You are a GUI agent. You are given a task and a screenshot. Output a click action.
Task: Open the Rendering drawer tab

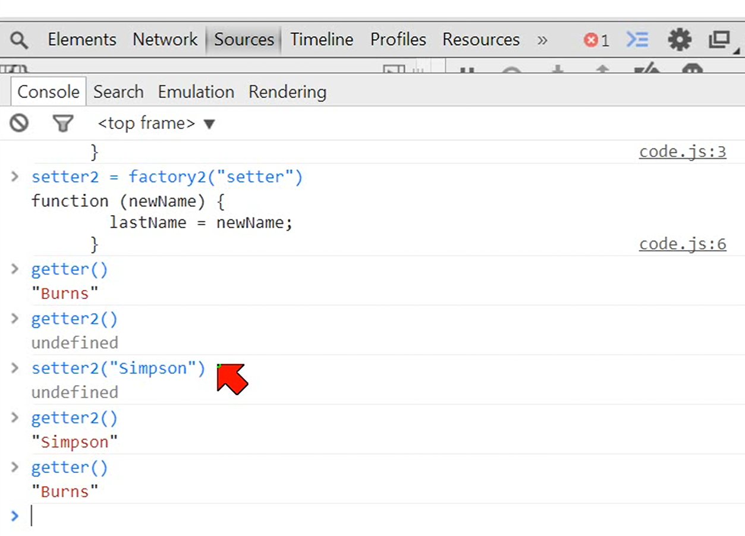click(x=287, y=92)
